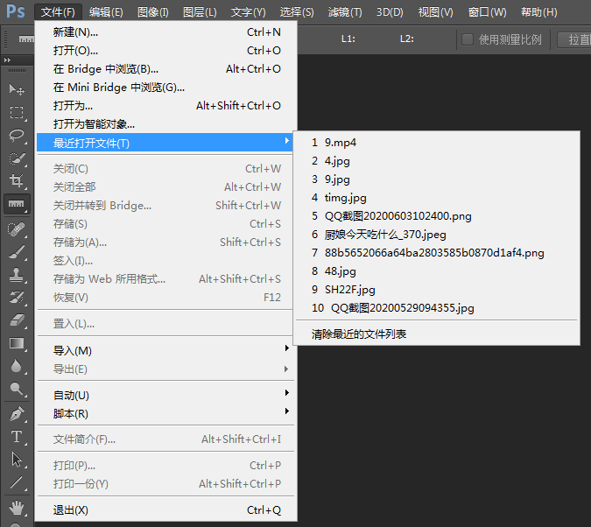
Task: Click 清除最近的文件列表 to clear recents
Action: click(437, 334)
